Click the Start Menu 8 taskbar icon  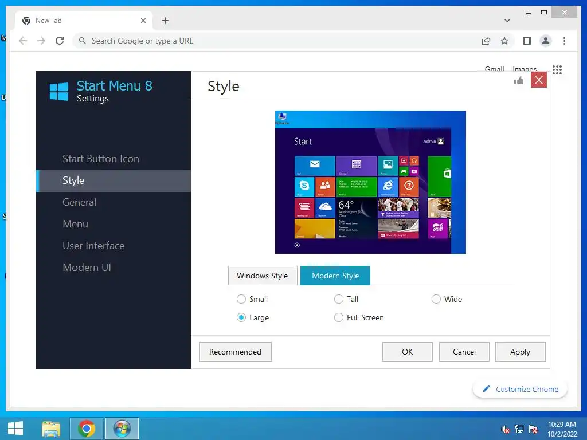pos(122,429)
